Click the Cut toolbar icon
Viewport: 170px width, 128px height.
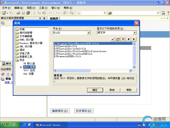click(x=34, y=13)
